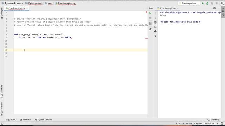Clear all console output with trash icon
Screen dimensions: 225x126
coord(155,36)
